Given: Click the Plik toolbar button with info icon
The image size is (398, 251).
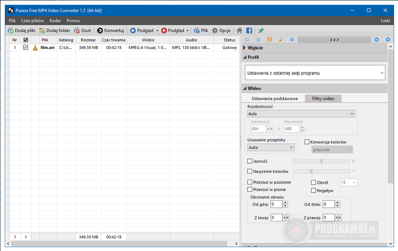Looking at the screenshot, I should point(201,30).
